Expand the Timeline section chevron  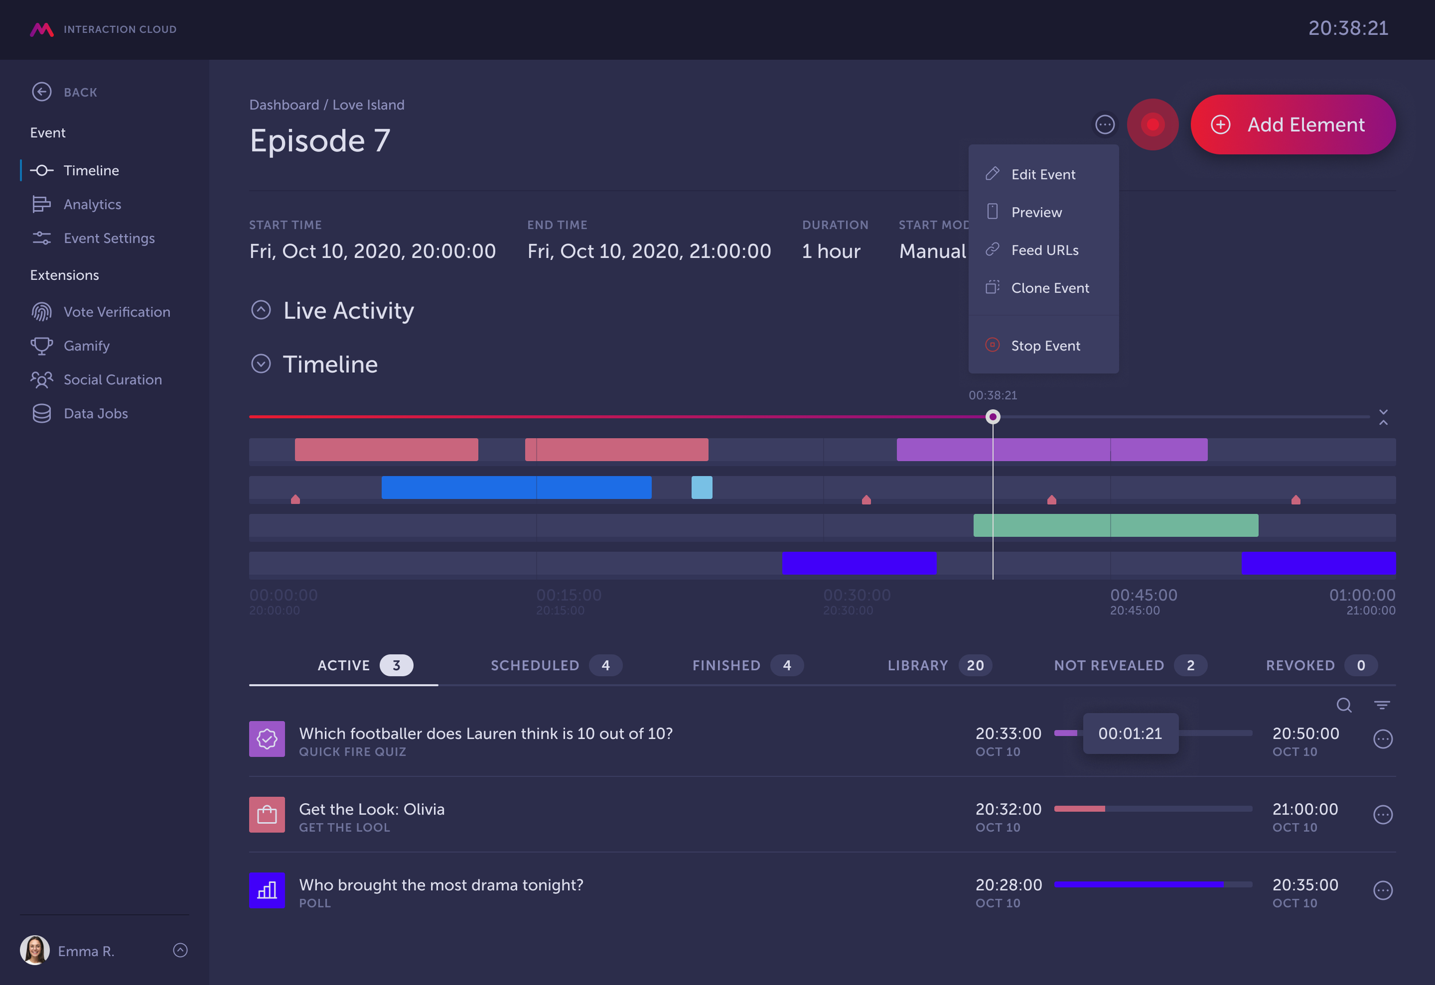coord(261,364)
